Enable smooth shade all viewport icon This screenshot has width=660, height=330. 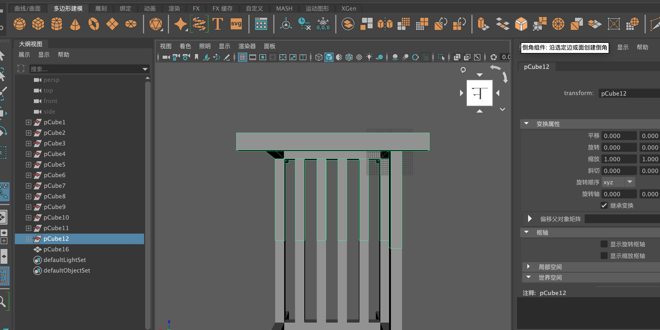click(x=329, y=57)
